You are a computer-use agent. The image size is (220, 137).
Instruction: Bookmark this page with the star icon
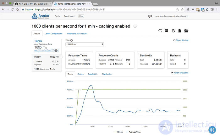(182, 9)
